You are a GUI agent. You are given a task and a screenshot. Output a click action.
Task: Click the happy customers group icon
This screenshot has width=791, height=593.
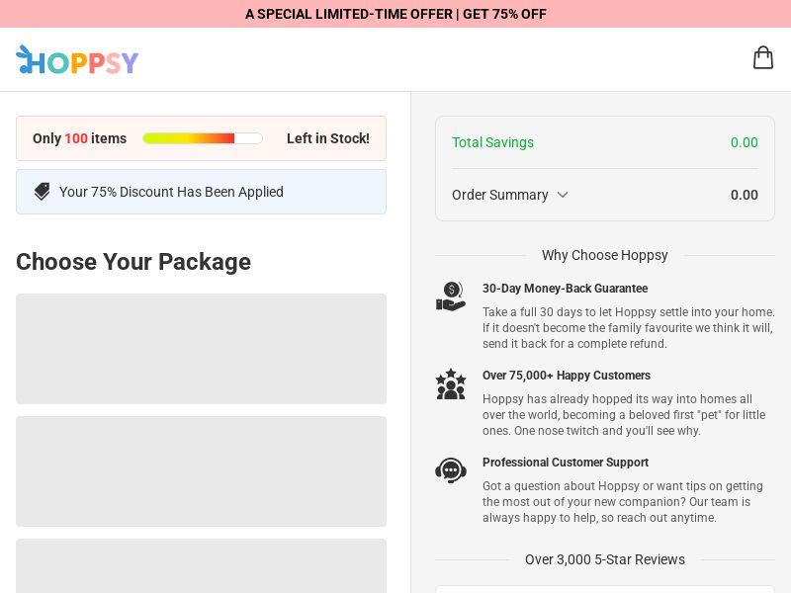coord(451,383)
